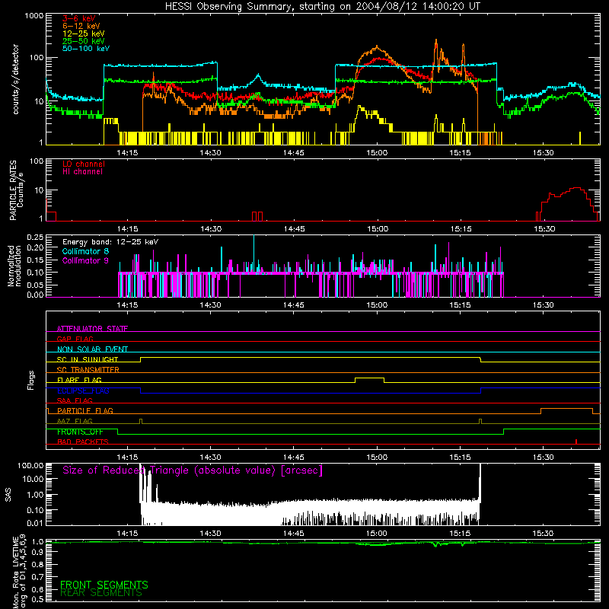Click the PARTICLE_FLAG label
609x609 pixels.
(x=85, y=410)
